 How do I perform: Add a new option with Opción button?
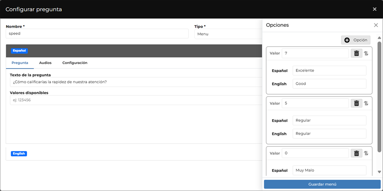pyautogui.click(x=356, y=40)
